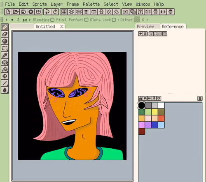
Task: Decrease brush size with left arrow
Action: [x=6, y=20]
